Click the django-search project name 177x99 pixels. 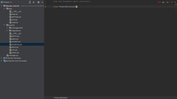(12, 6)
